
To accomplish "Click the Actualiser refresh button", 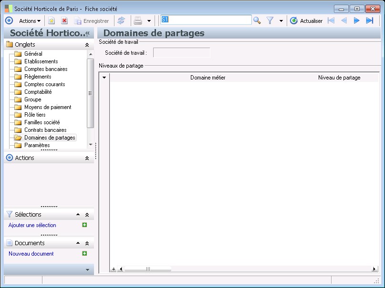I will [x=306, y=20].
